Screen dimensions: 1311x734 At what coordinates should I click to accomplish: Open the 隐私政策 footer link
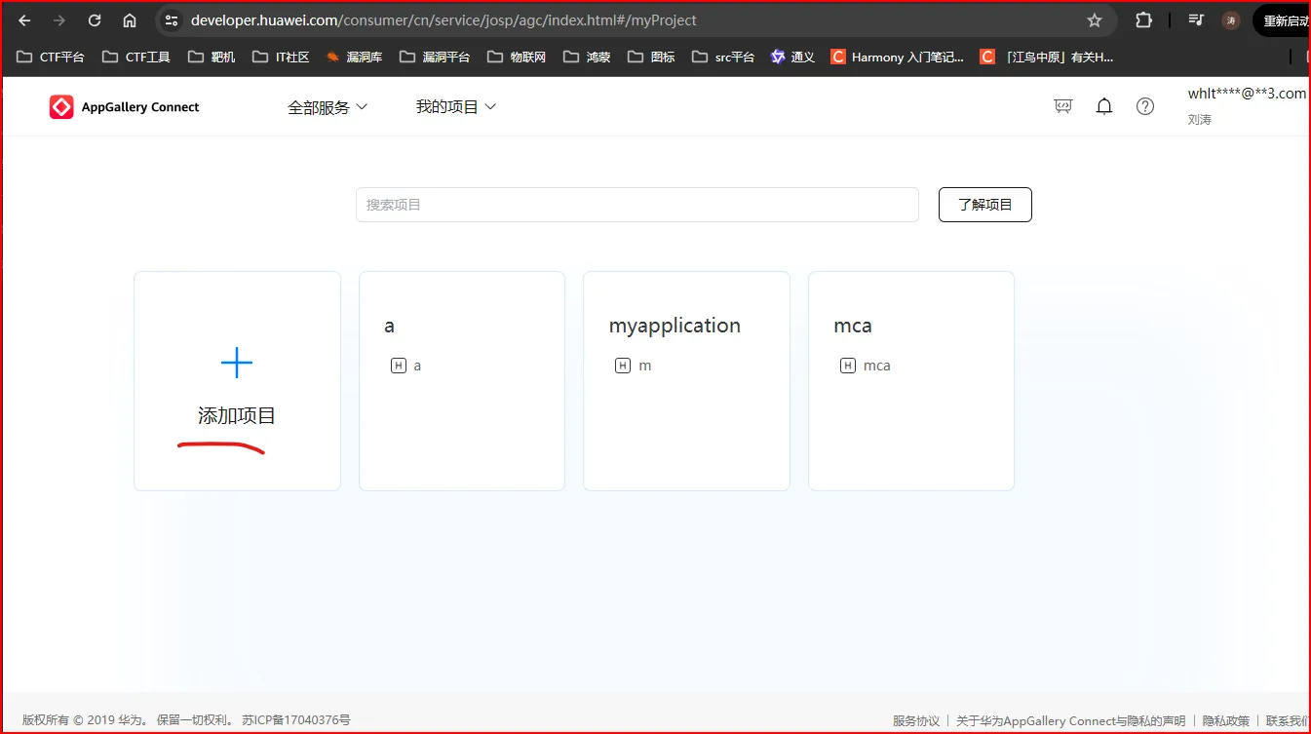pyautogui.click(x=1226, y=721)
